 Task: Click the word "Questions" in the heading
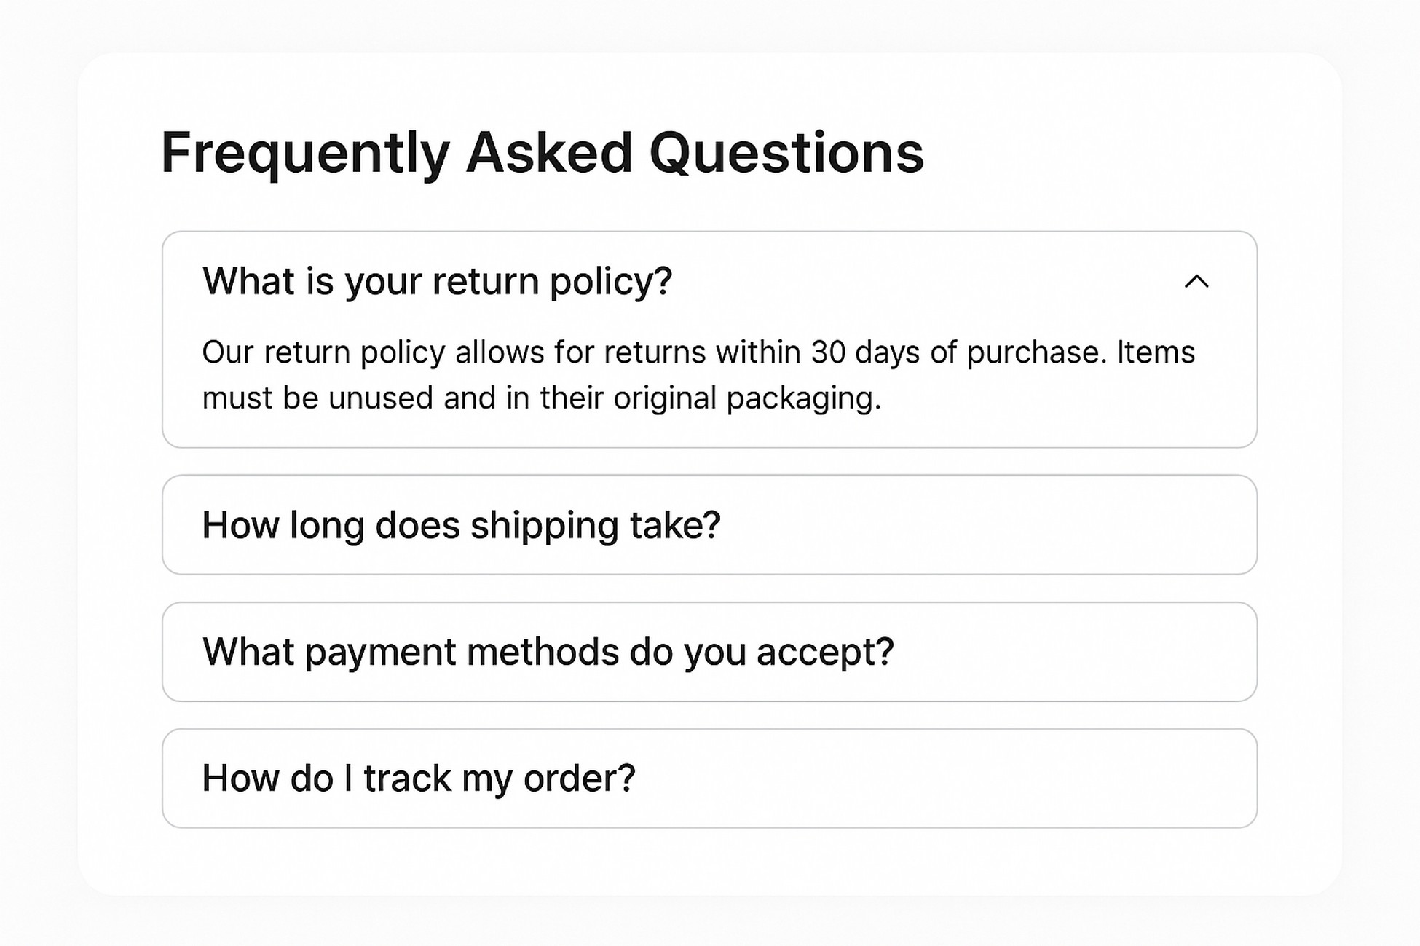tap(786, 153)
